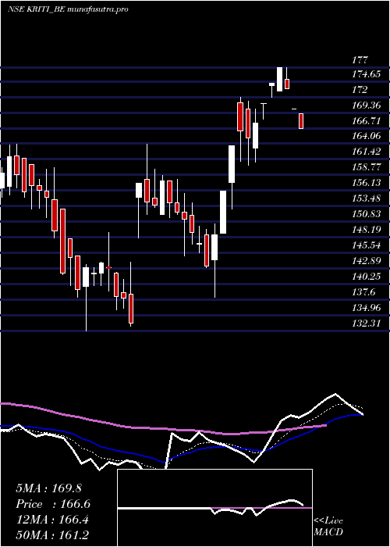Click the 12MA : 166.4 readout
This screenshot has width=390, height=547.
[51, 520]
